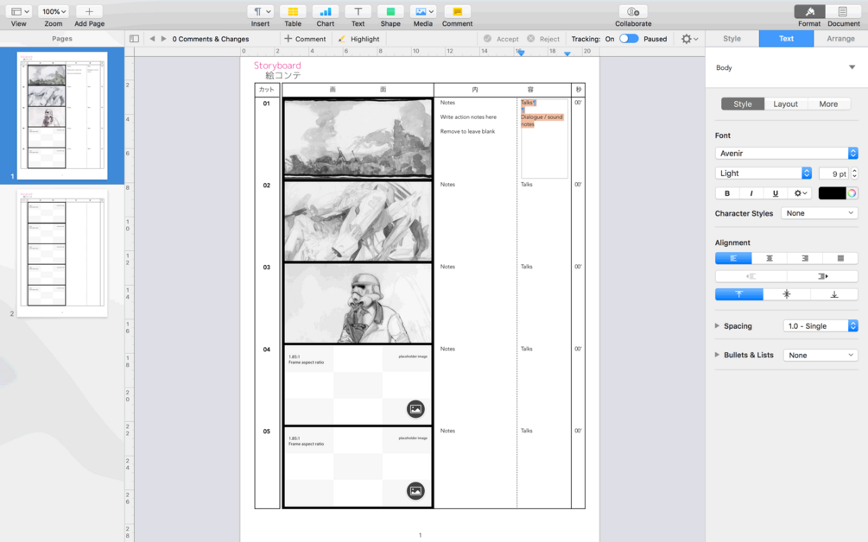
Task: Click the 9 pt font size field
Action: tap(833, 173)
